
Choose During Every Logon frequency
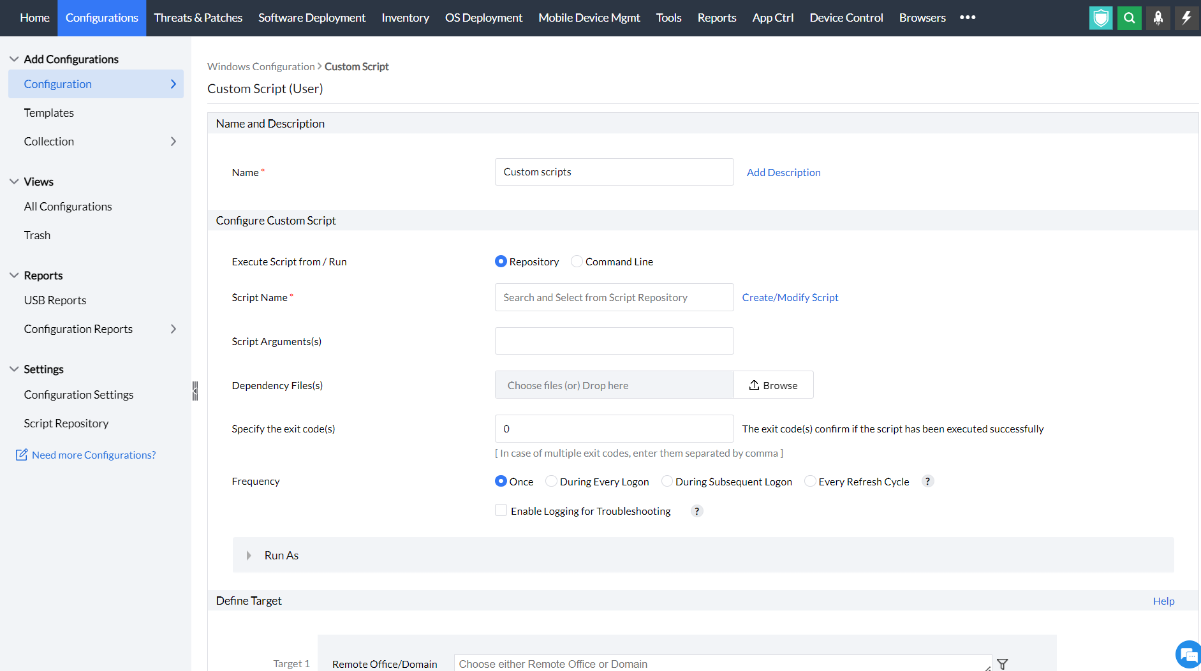coord(551,482)
